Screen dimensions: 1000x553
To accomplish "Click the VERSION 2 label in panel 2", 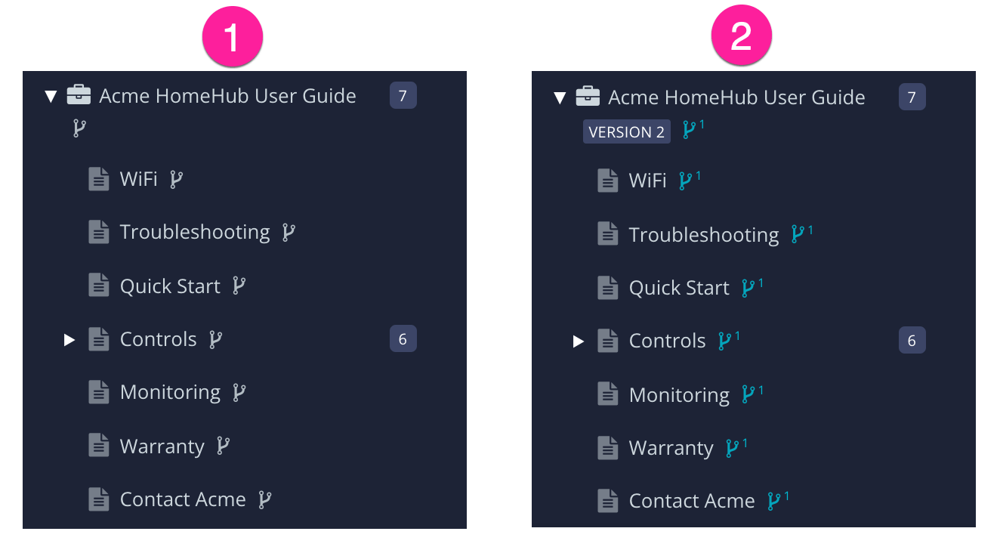I will click(626, 131).
